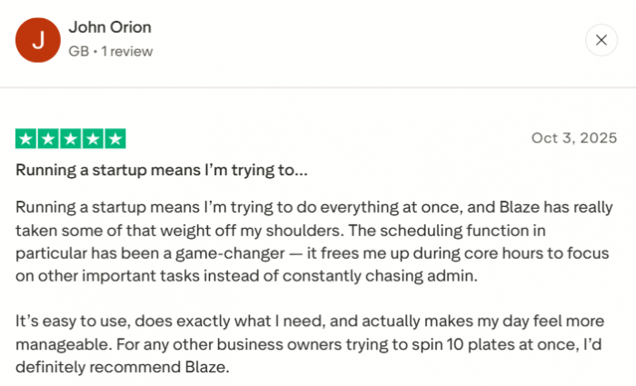The width and height of the screenshot is (636, 386).
Task: Open John Orion's reviewer profile name
Action: click(109, 28)
